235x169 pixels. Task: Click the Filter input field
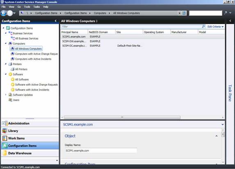(131, 27)
